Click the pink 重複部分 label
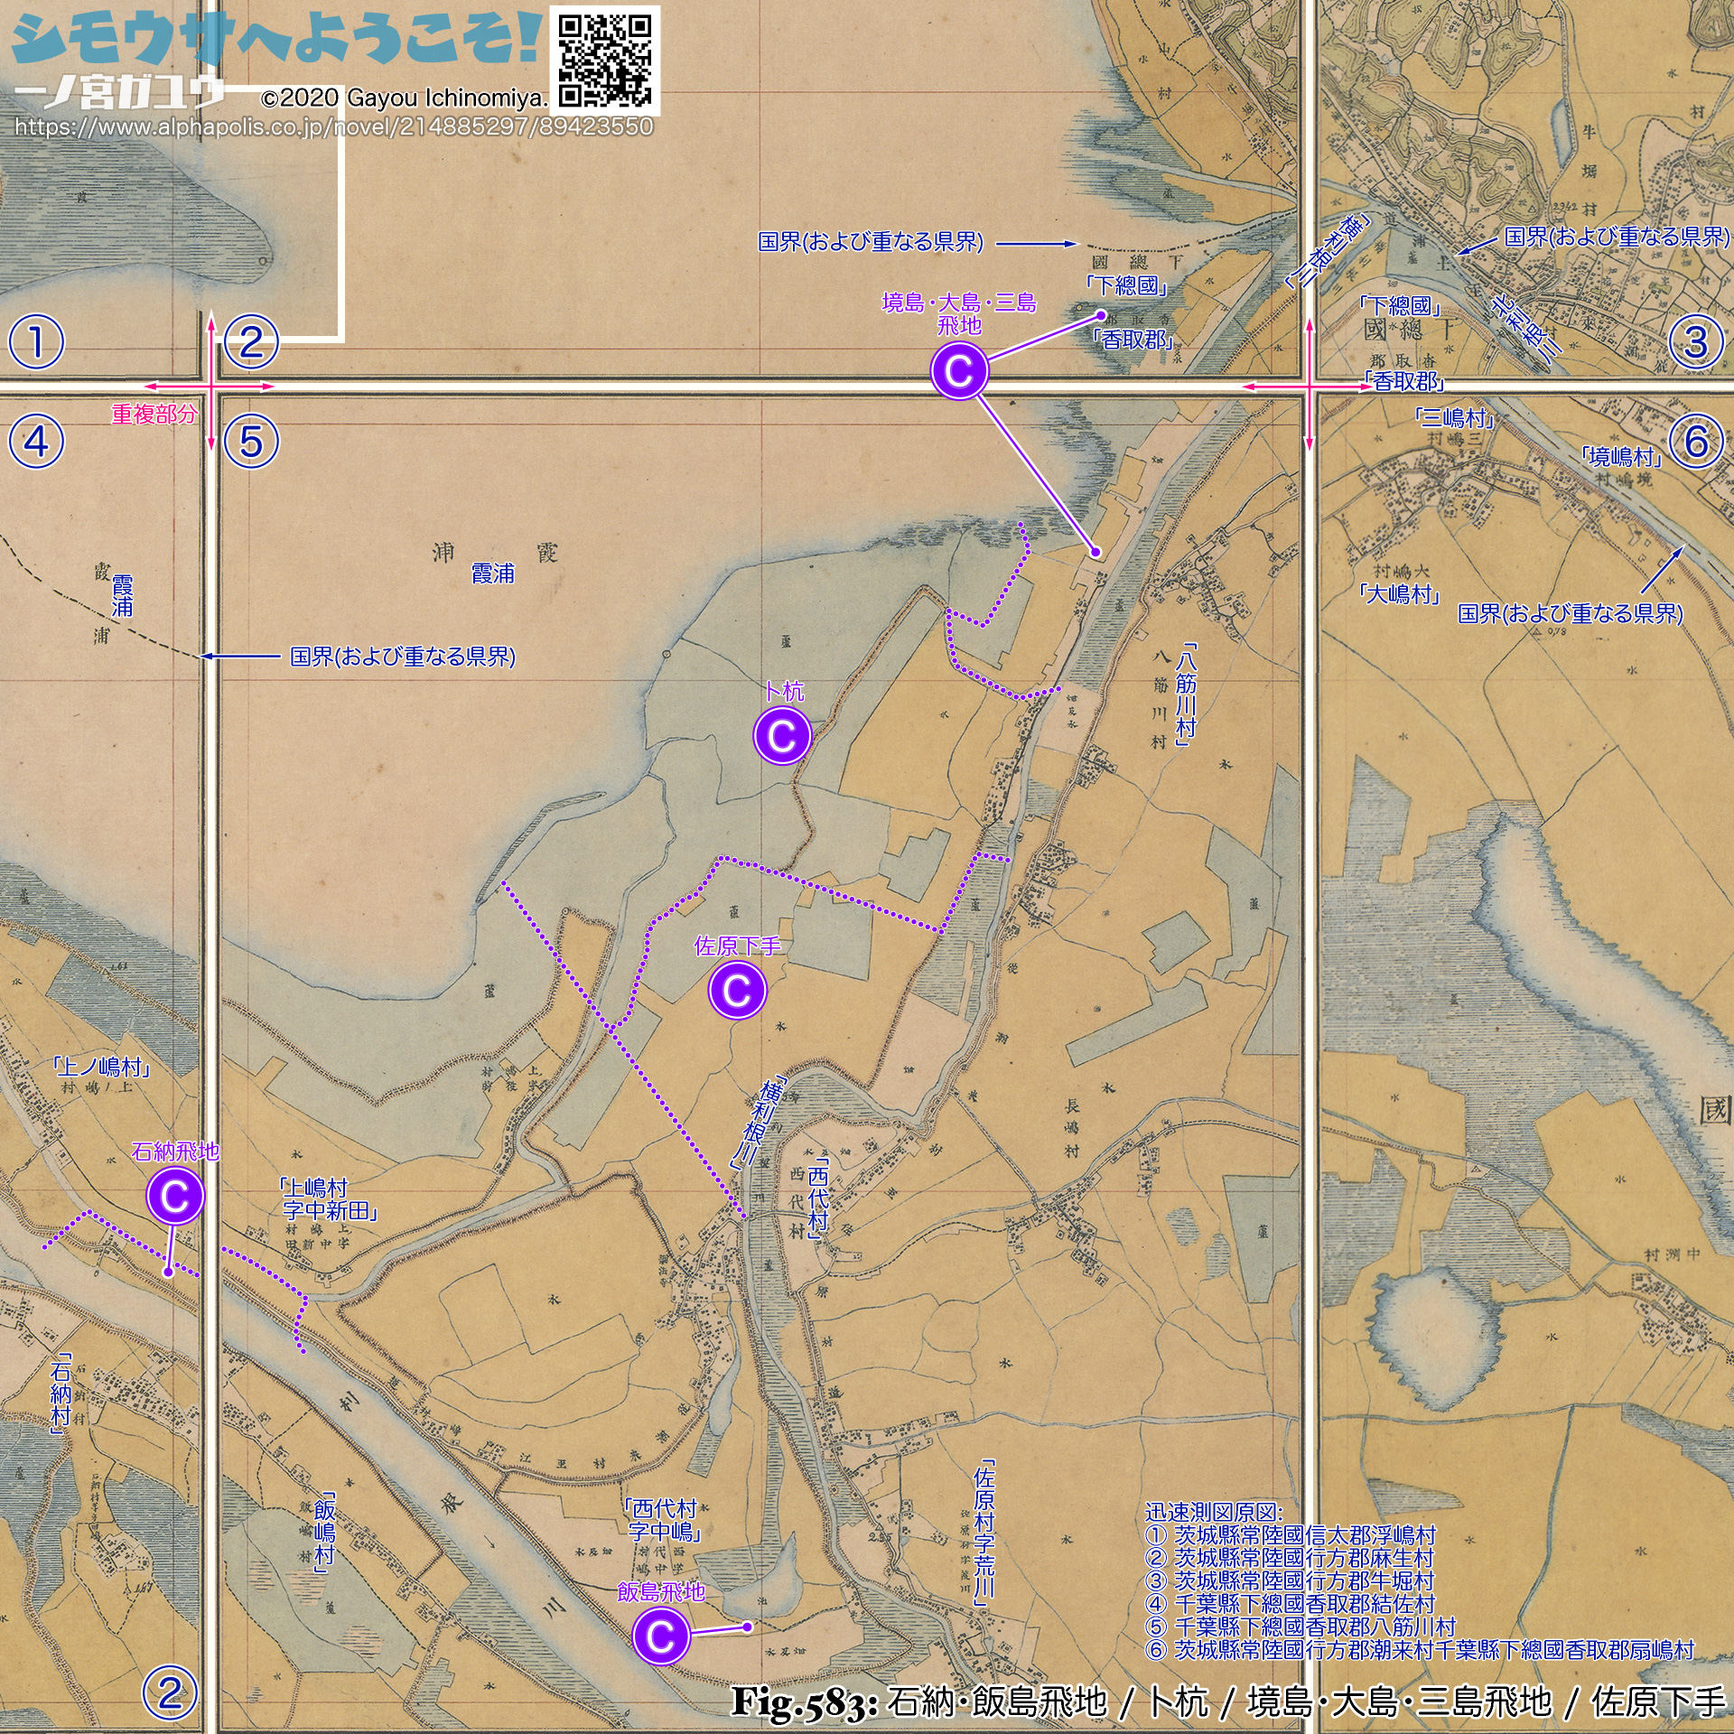Viewport: 1734px width, 1734px height. 154,415
